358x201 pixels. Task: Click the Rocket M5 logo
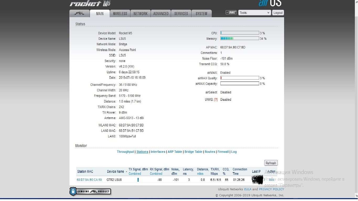90,3
